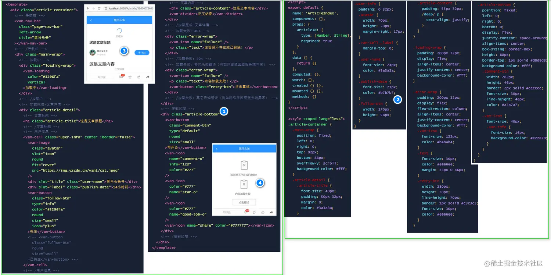Tap nav-bar back chevron in loading preview
The image size is (551, 275).
[91, 20]
